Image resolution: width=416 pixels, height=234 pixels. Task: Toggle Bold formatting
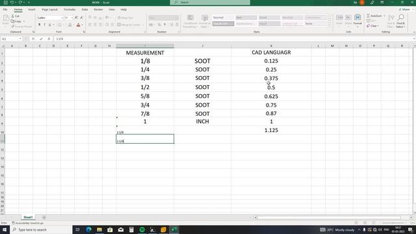(39, 25)
